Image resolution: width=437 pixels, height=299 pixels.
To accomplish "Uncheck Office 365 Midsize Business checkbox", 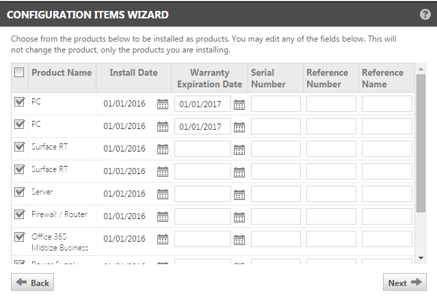I will (x=20, y=237).
